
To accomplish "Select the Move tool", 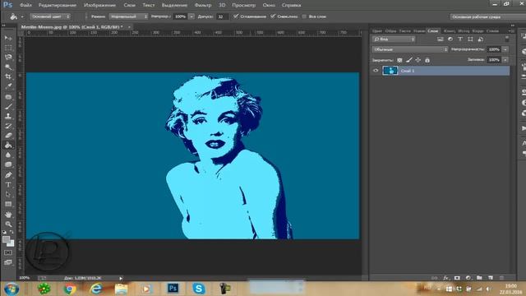I will (8, 38).
